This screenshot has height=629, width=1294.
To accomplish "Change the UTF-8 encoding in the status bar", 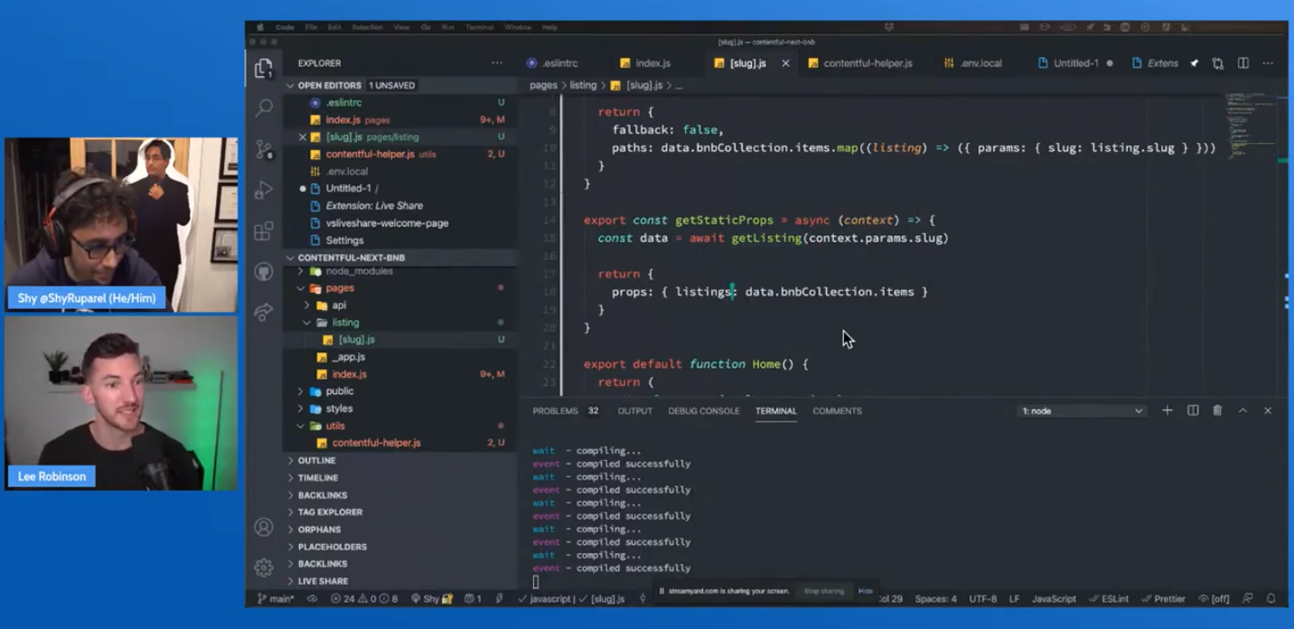I will [x=983, y=598].
